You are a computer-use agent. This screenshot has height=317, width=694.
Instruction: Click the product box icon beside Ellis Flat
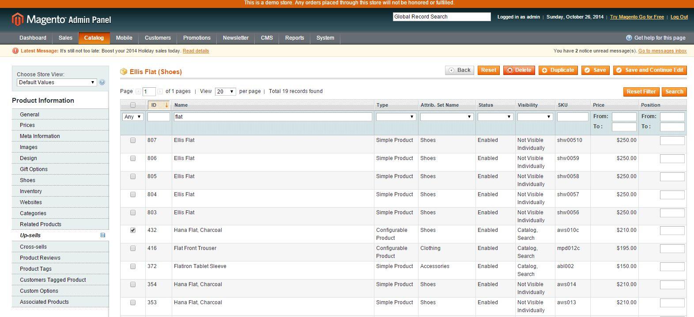pos(124,72)
